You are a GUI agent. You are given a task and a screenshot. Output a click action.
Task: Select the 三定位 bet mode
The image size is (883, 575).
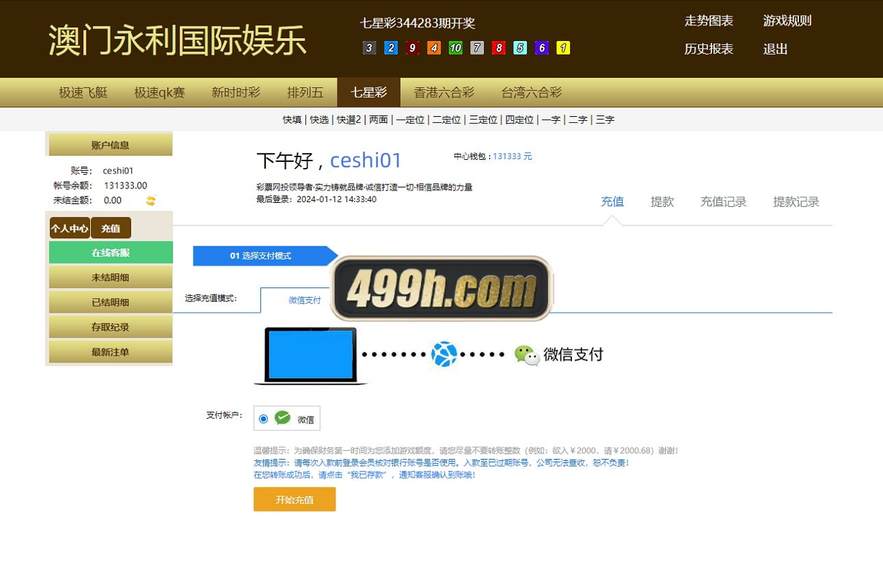point(483,120)
